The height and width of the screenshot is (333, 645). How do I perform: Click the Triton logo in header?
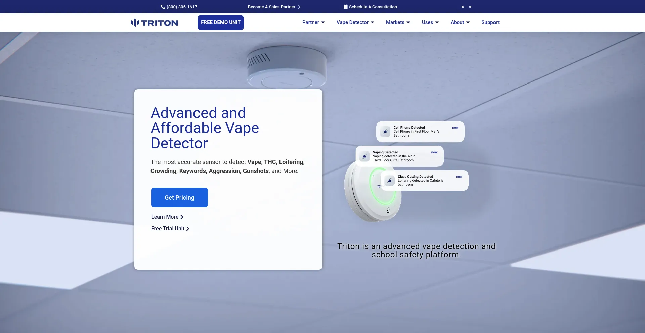(154, 23)
